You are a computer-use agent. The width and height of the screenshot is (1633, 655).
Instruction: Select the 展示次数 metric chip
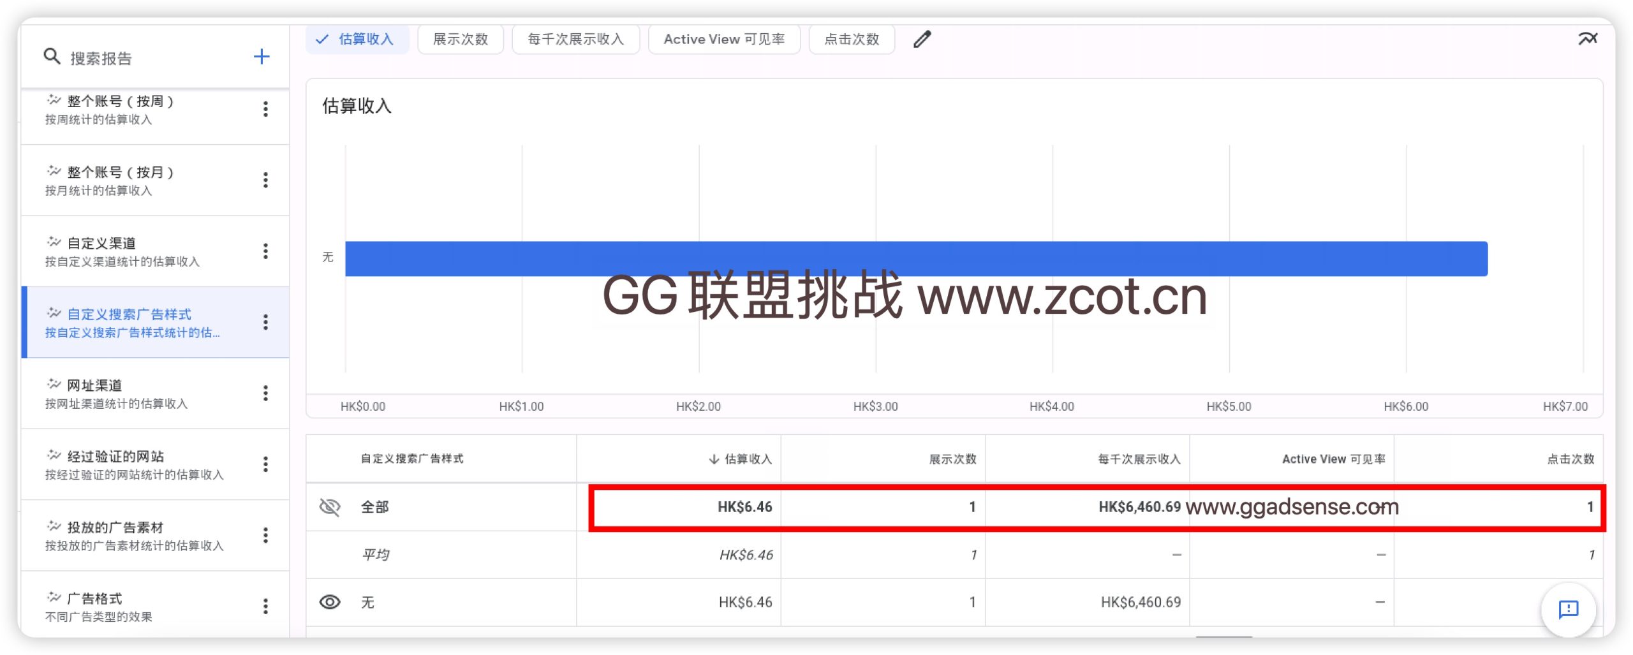[461, 40]
